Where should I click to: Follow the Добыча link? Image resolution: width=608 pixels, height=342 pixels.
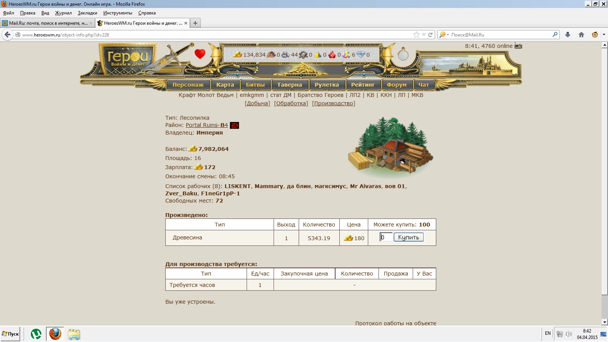pos(258,103)
